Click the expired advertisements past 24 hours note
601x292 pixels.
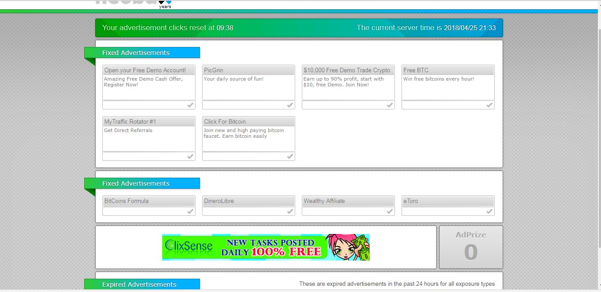(397, 284)
